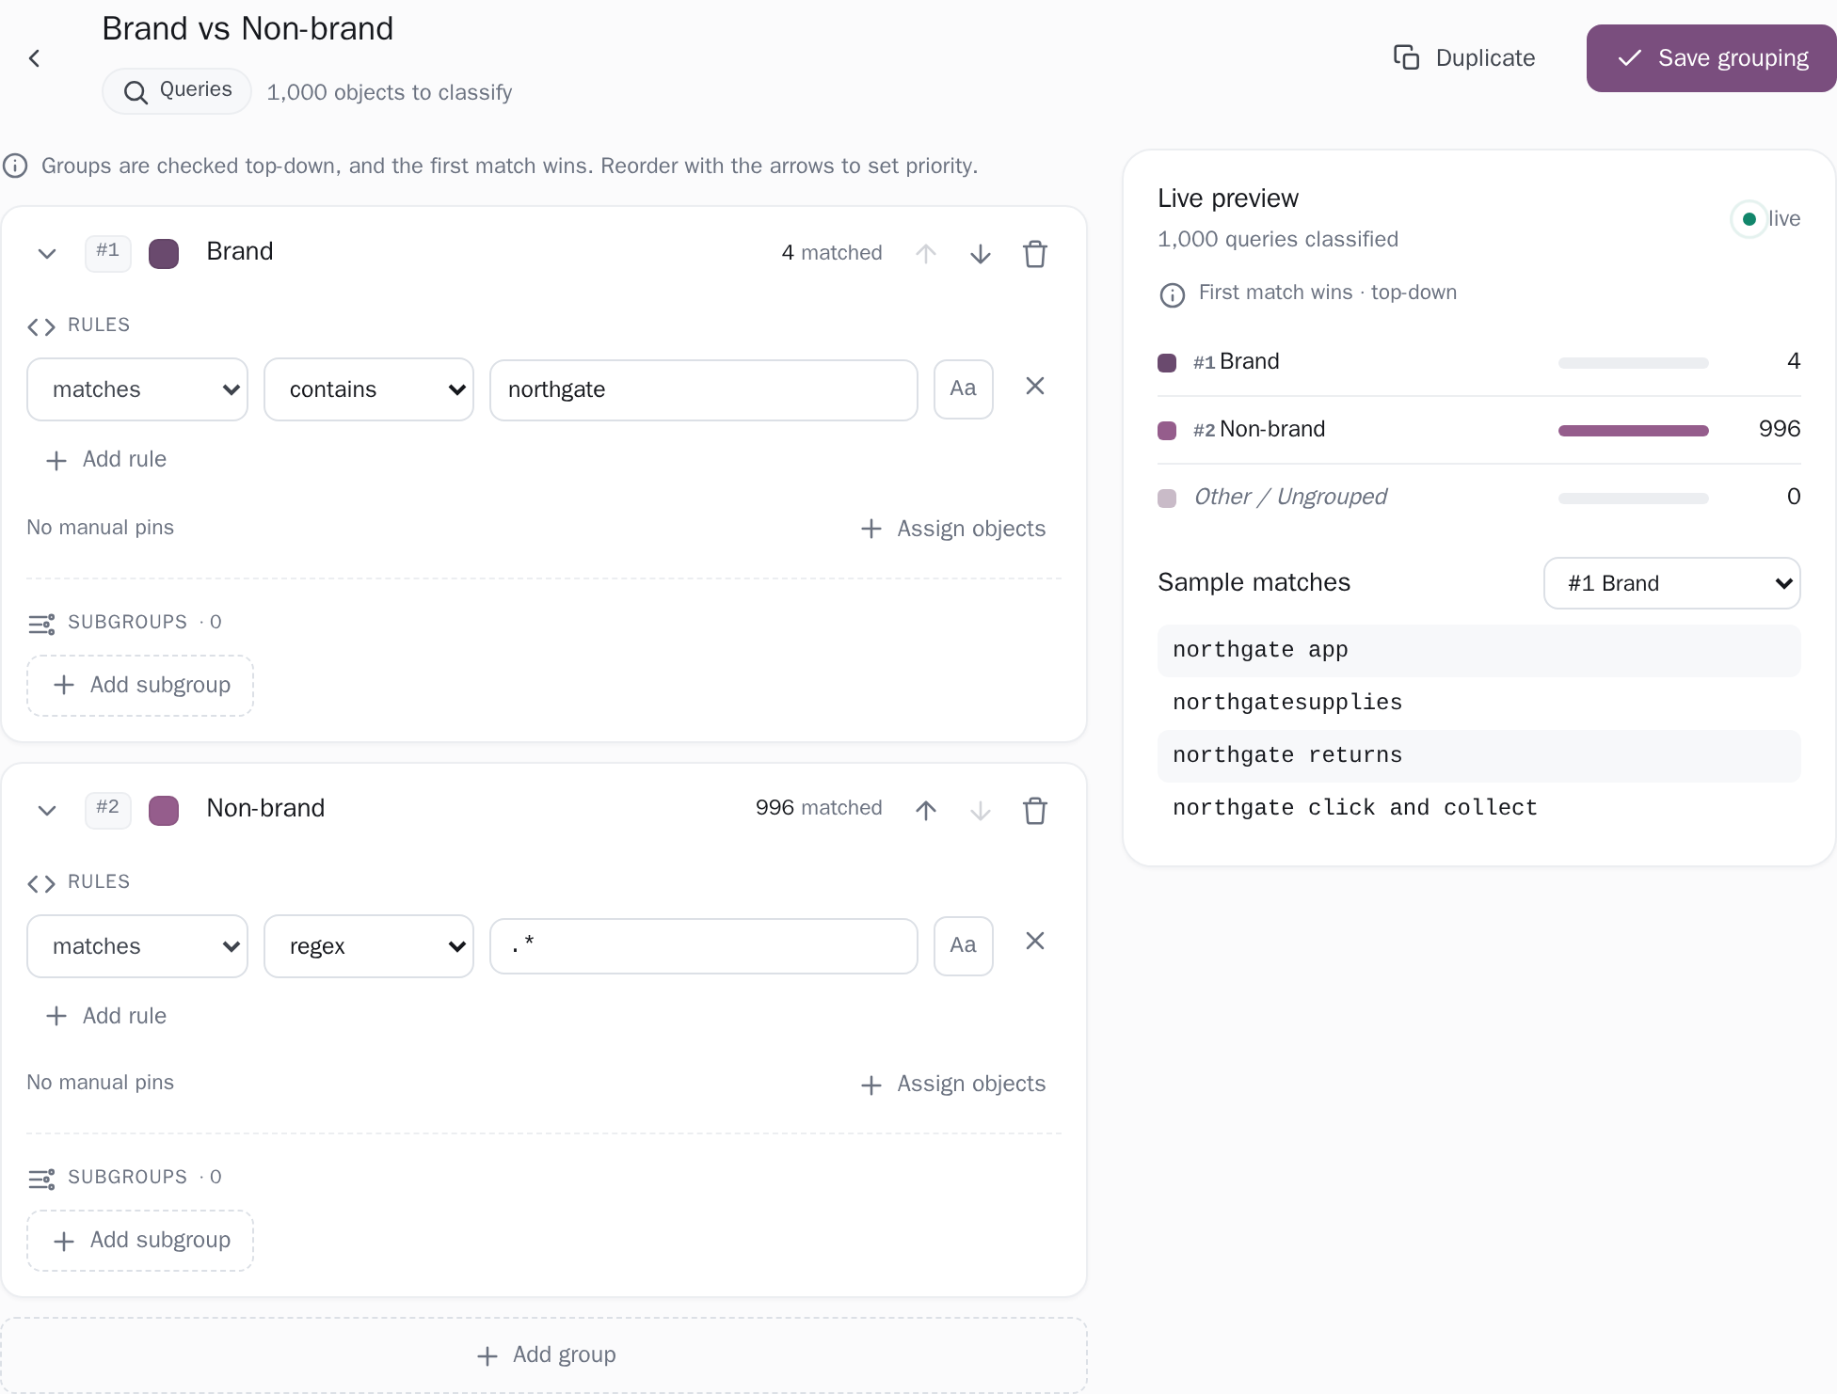
Task: Click Add group at the bottom
Action: click(544, 1355)
